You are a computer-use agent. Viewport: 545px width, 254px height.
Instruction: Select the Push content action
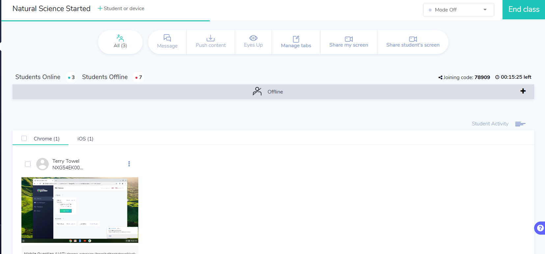coord(211,42)
